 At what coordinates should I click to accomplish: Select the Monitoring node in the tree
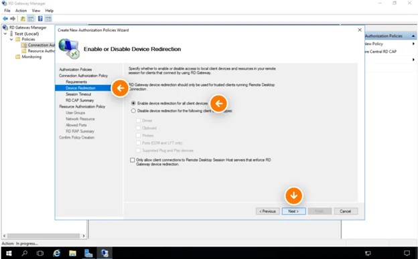(x=31, y=57)
